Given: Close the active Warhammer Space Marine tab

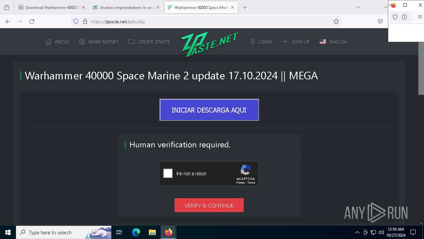Looking at the screenshot, I should 233,7.
